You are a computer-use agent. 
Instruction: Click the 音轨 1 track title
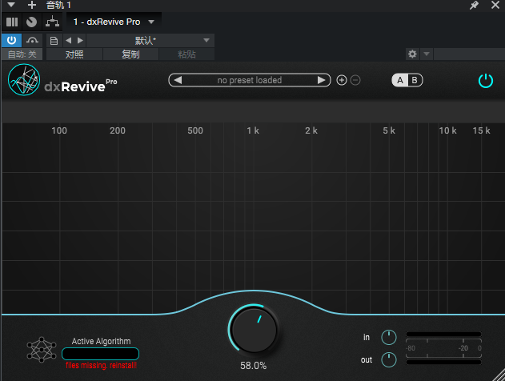click(58, 5)
